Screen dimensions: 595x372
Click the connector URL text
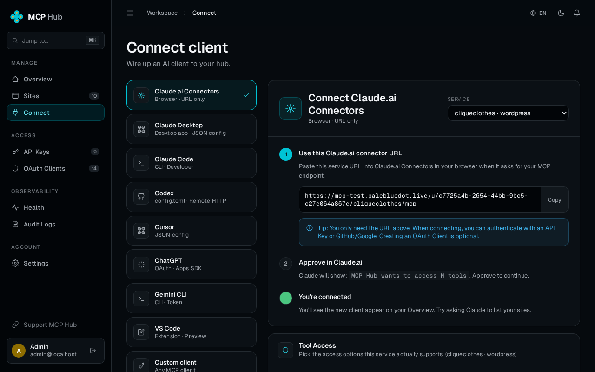click(416, 199)
